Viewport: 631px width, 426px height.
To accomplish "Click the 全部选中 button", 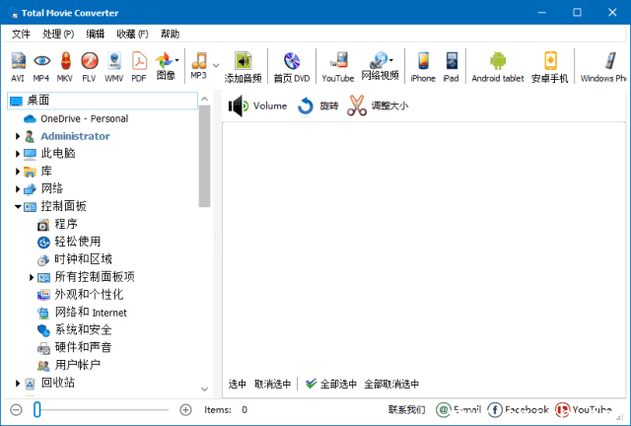I will [x=330, y=385].
